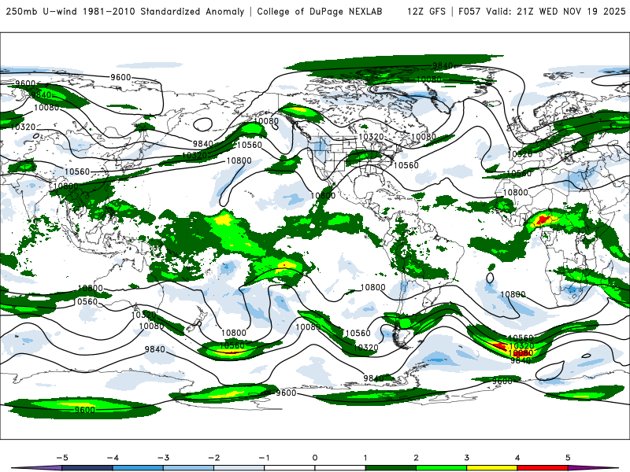Screen dimensions: 630x472
Task: Click the colorbar tick label "-2"
Action: [213, 458]
